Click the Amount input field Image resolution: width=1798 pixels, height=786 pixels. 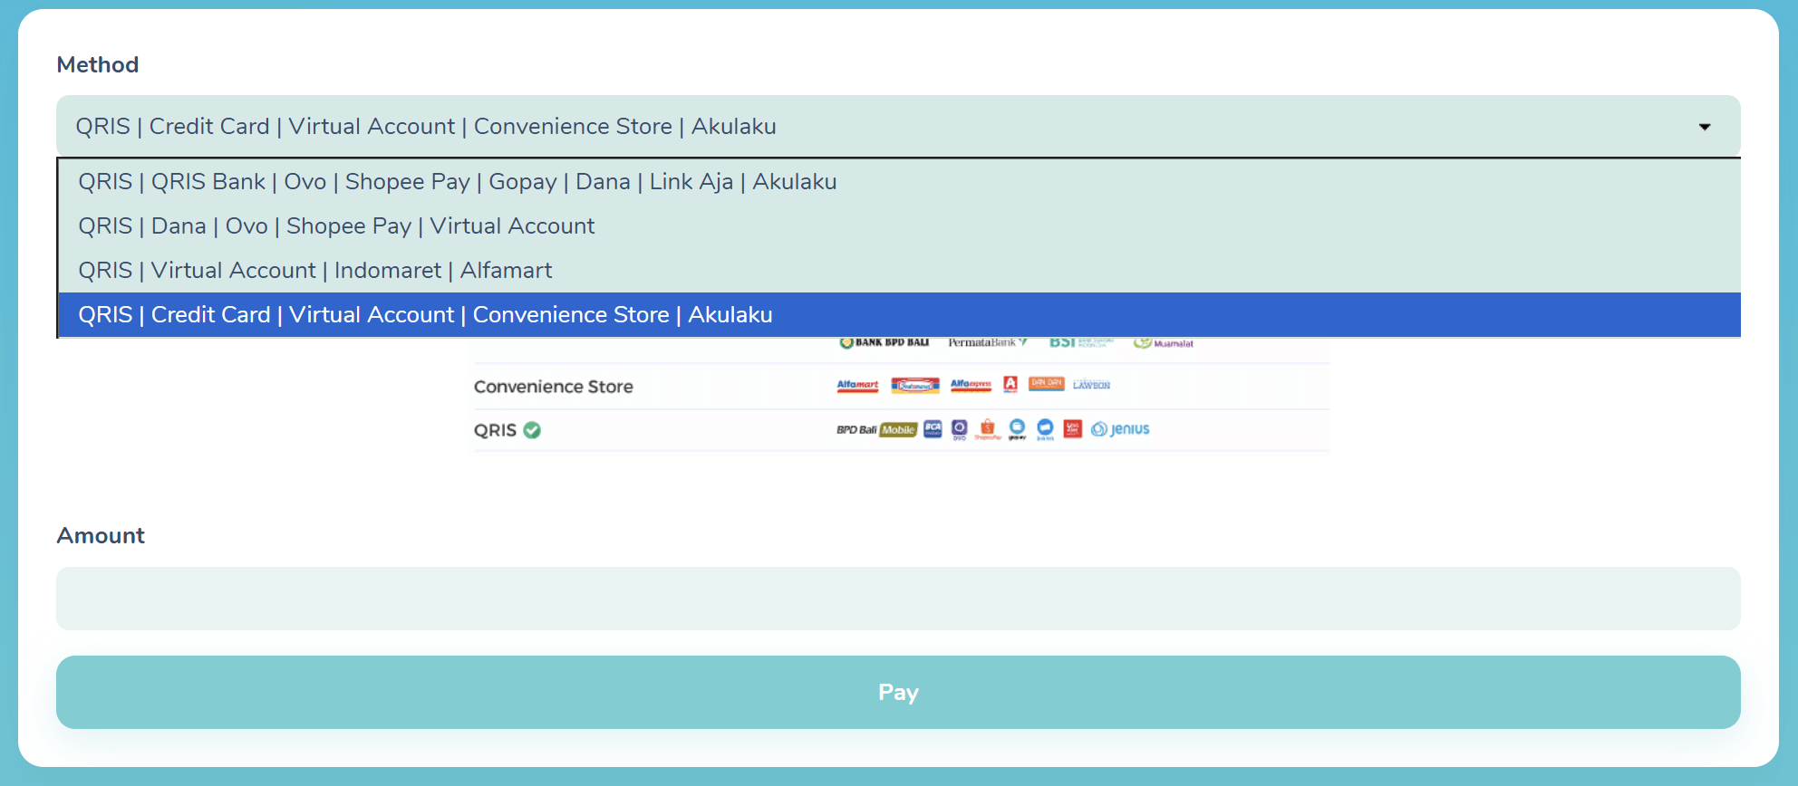pos(897,599)
